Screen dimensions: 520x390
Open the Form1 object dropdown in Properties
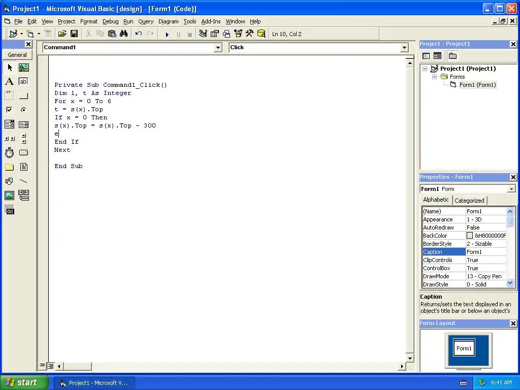pyautogui.click(x=511, y=189)
